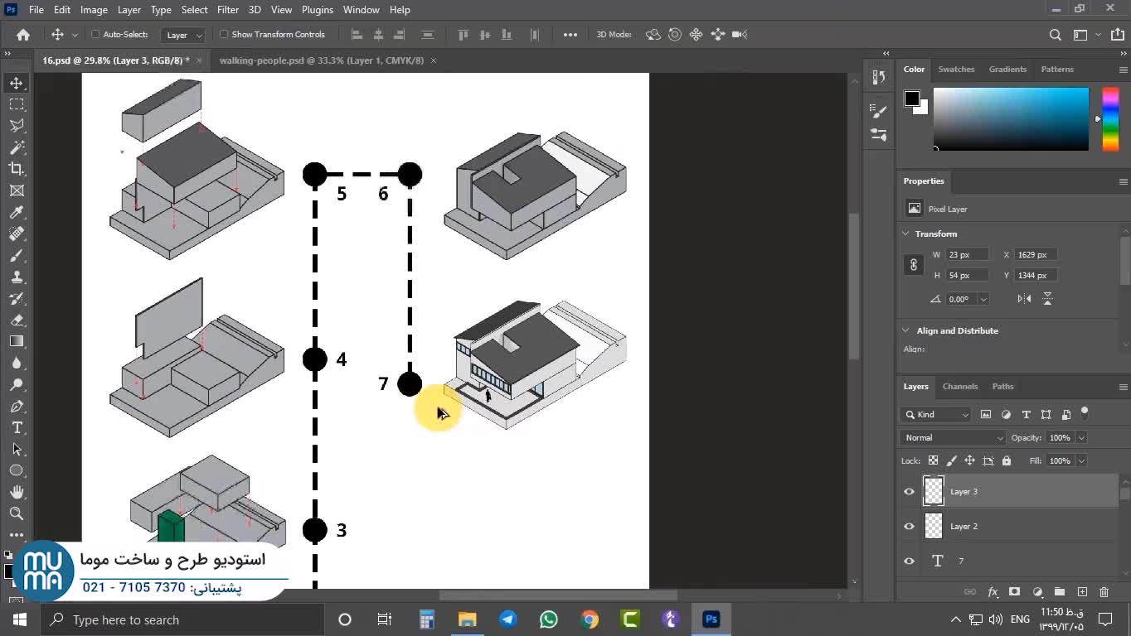Select the Crop tool

[17, 169]
